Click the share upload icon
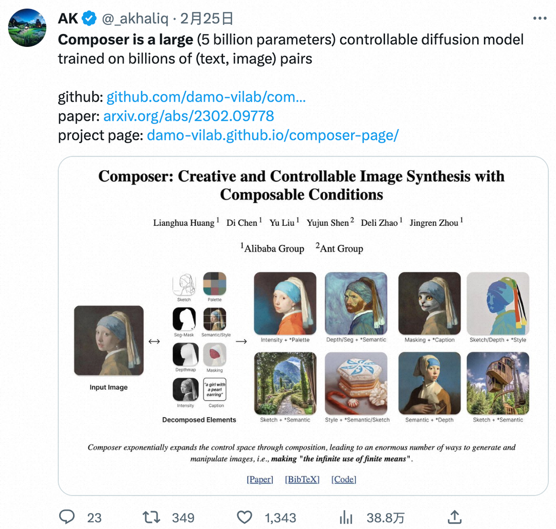The height and width of the screenshot is (529, 556). [x=455, y=517]
